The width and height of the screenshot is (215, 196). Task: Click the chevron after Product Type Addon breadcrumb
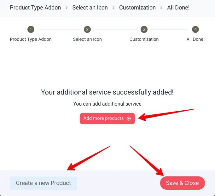click(67, 7)
